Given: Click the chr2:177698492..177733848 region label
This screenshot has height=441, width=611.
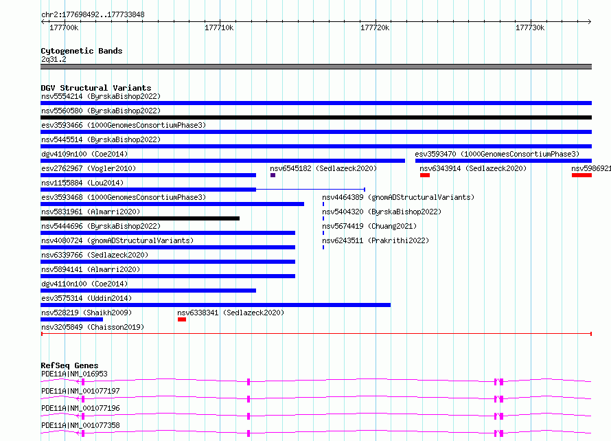Looking at the screenshot, I should click(x=93, y=15).
